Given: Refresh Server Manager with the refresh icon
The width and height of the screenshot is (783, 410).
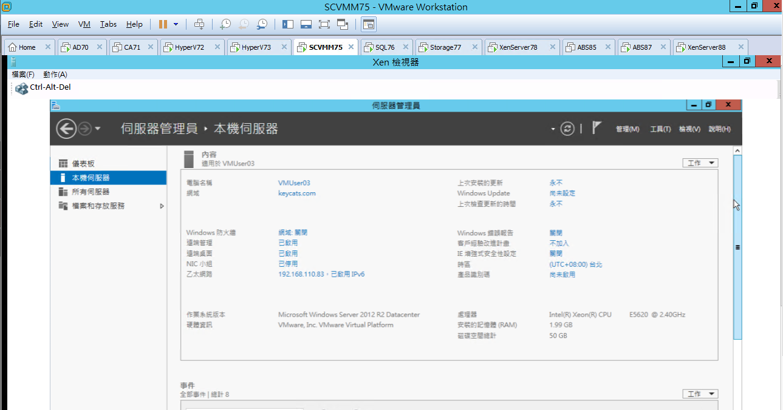Looking at the screenshot, I should tap(567, 129).
